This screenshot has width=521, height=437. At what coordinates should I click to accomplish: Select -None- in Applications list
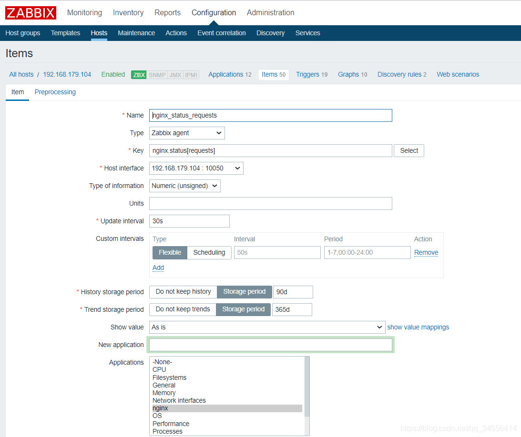coord(227,362)
